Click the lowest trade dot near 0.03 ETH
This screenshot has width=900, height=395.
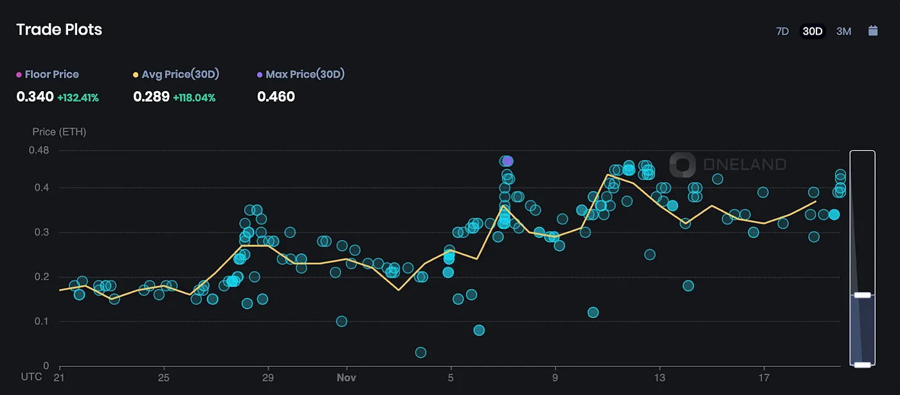420,352
